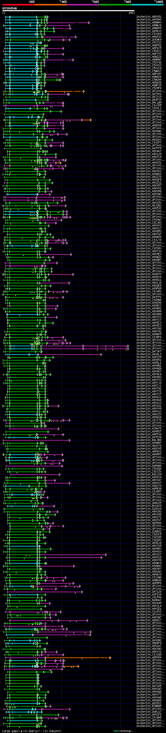
Task: Select hit UniRef100_A9VDT0
Action: pyautogui.click(x=149, y=274)
